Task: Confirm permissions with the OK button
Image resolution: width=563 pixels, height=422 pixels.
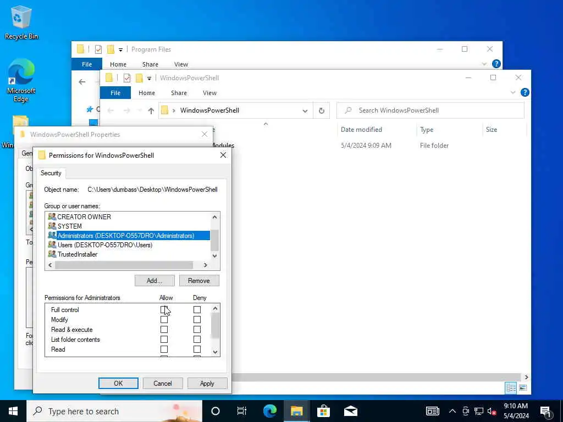Action: tap(118, 383)
